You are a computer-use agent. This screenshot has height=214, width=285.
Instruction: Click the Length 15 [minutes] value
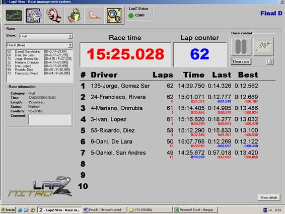[x=36, y=102]
